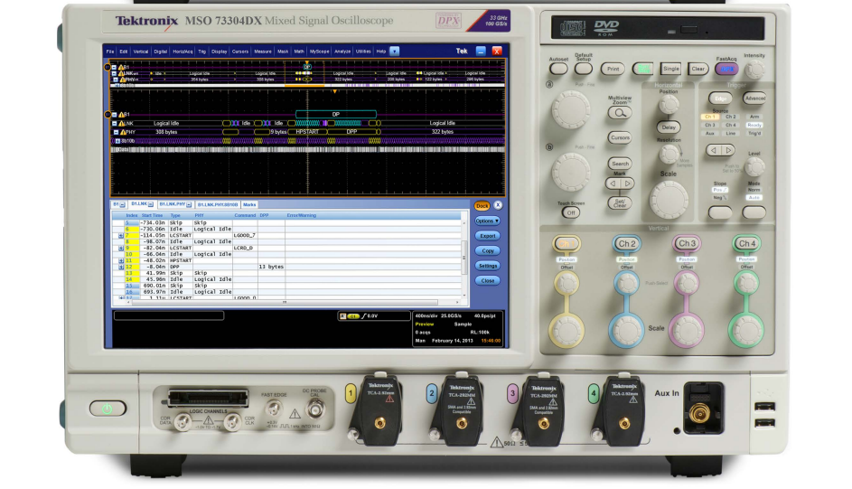Click the trigger source right arrow
The image size is (852, 489).
(x=727, y=150)
